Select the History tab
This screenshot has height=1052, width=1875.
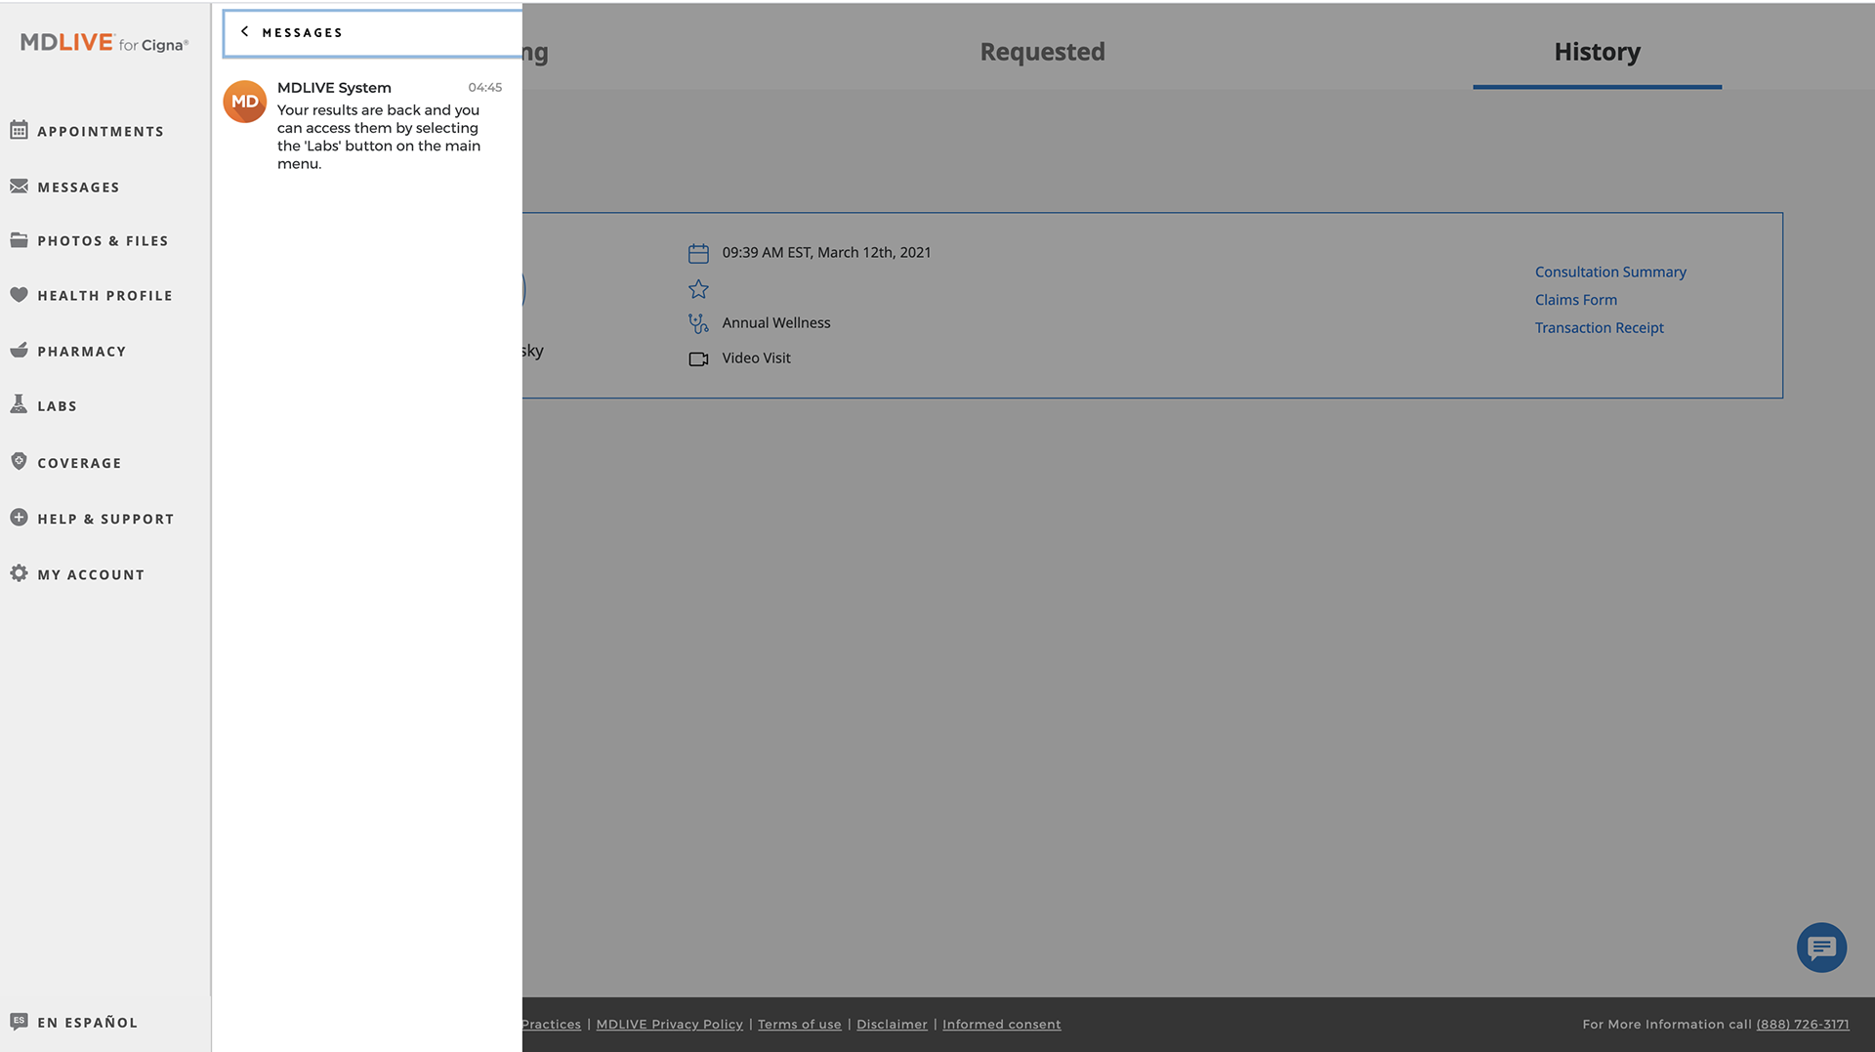1597,51
